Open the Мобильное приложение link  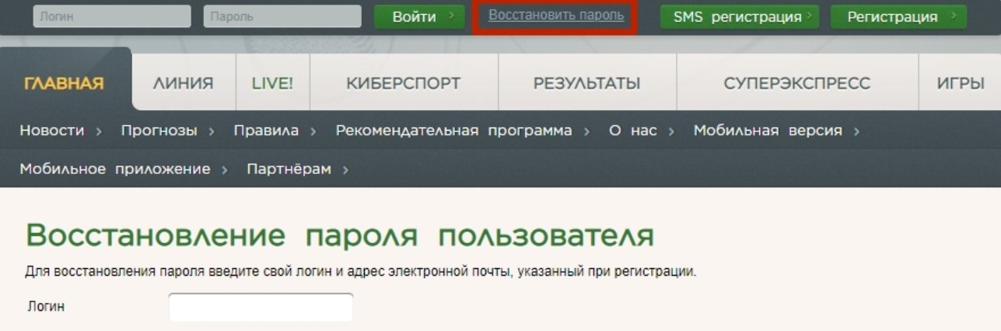115,169
